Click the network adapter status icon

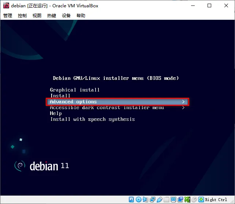[152, 200]
